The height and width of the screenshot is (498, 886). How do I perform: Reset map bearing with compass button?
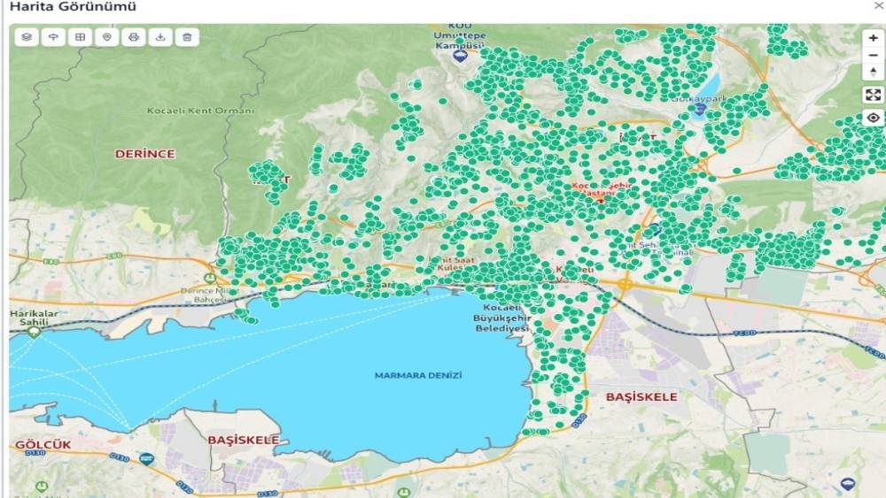[x=874, y=72]
